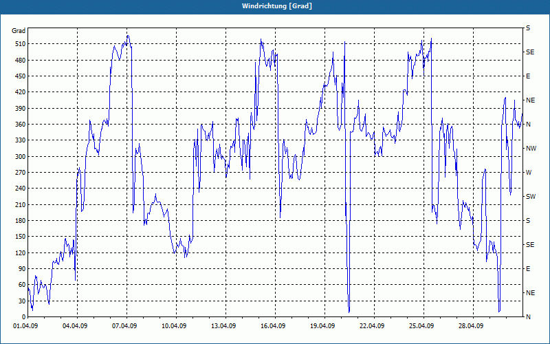This screenshot has width=550, height=344.
Task: Click the chart title 'Windrichtung [Grad]'
Action: 277,6
